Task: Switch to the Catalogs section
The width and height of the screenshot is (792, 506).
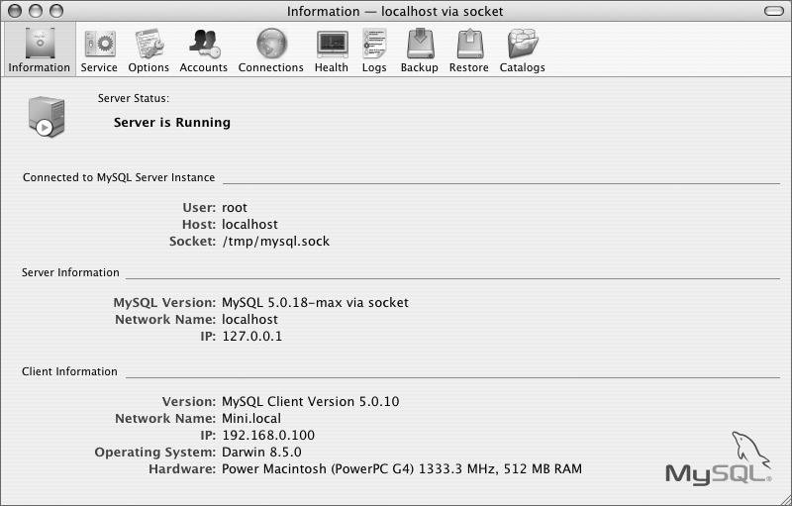Action: click(x=522, y=49)
